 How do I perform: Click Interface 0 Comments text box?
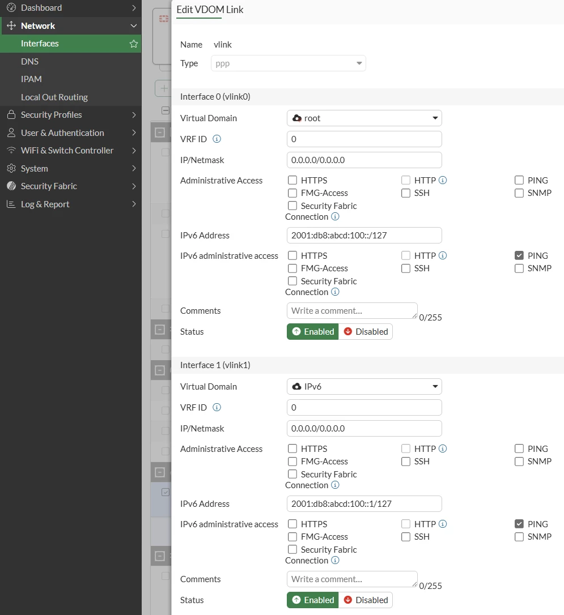[x=352, y=311]
